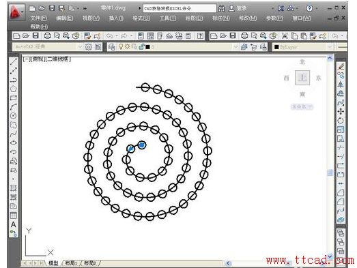
Task: Toggle layer 0 viewport freeze icon
Action: click(134, 47)
